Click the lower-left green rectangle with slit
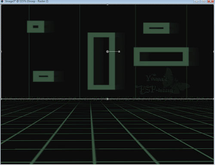The width and height of the screenshot is (215, 165). tap(43, 76)
